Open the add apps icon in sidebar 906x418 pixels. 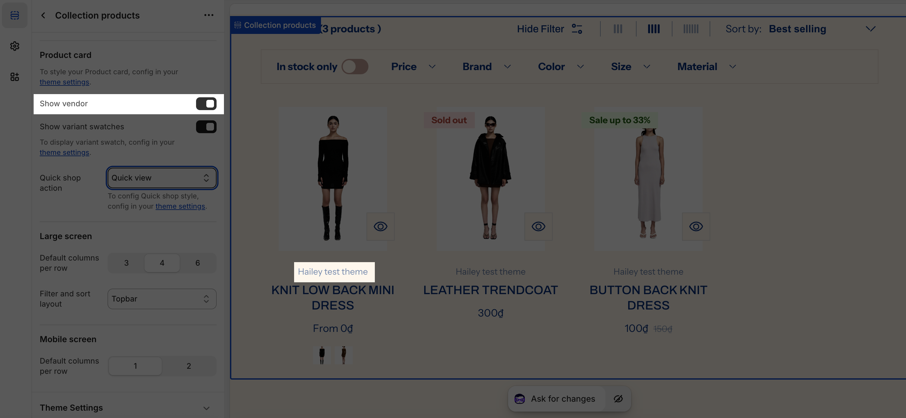pyautogui.click(x=14, y=76)
